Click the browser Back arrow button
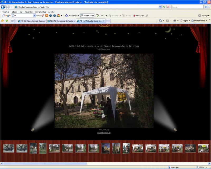Screen dimensions: 211x169 pos(3,7)
